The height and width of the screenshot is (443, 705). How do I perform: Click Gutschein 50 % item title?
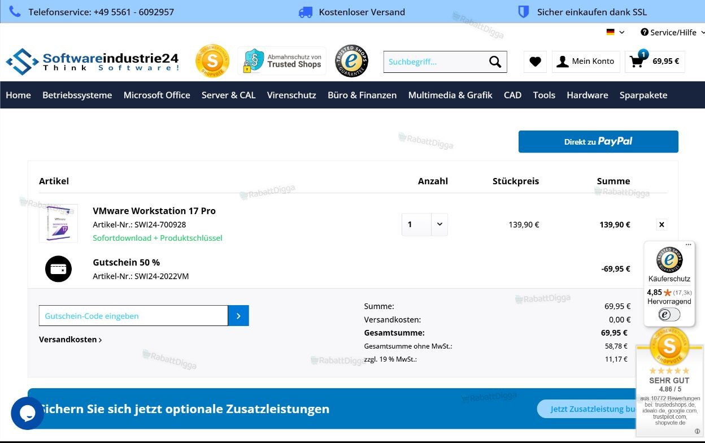tap(127, 262)
